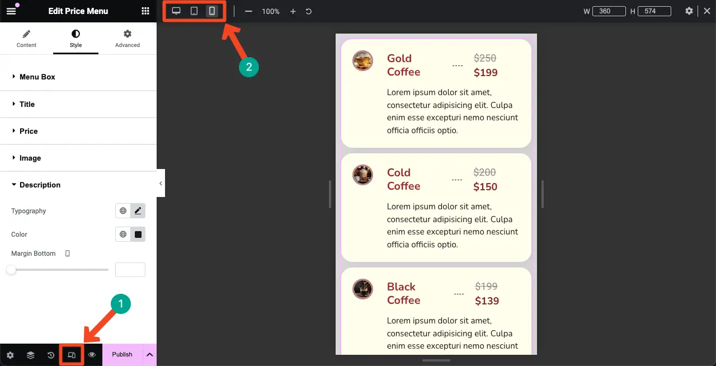This screenshot has height=366, width=716.
Task: Switch to tablet preview mode
Action: (x=194, y=11)
